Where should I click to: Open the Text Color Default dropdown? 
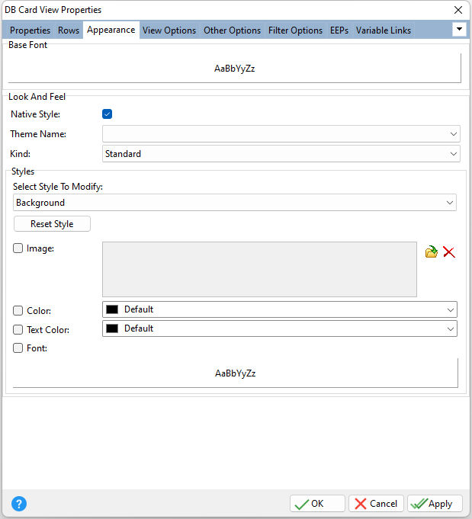tap(280, 328)
